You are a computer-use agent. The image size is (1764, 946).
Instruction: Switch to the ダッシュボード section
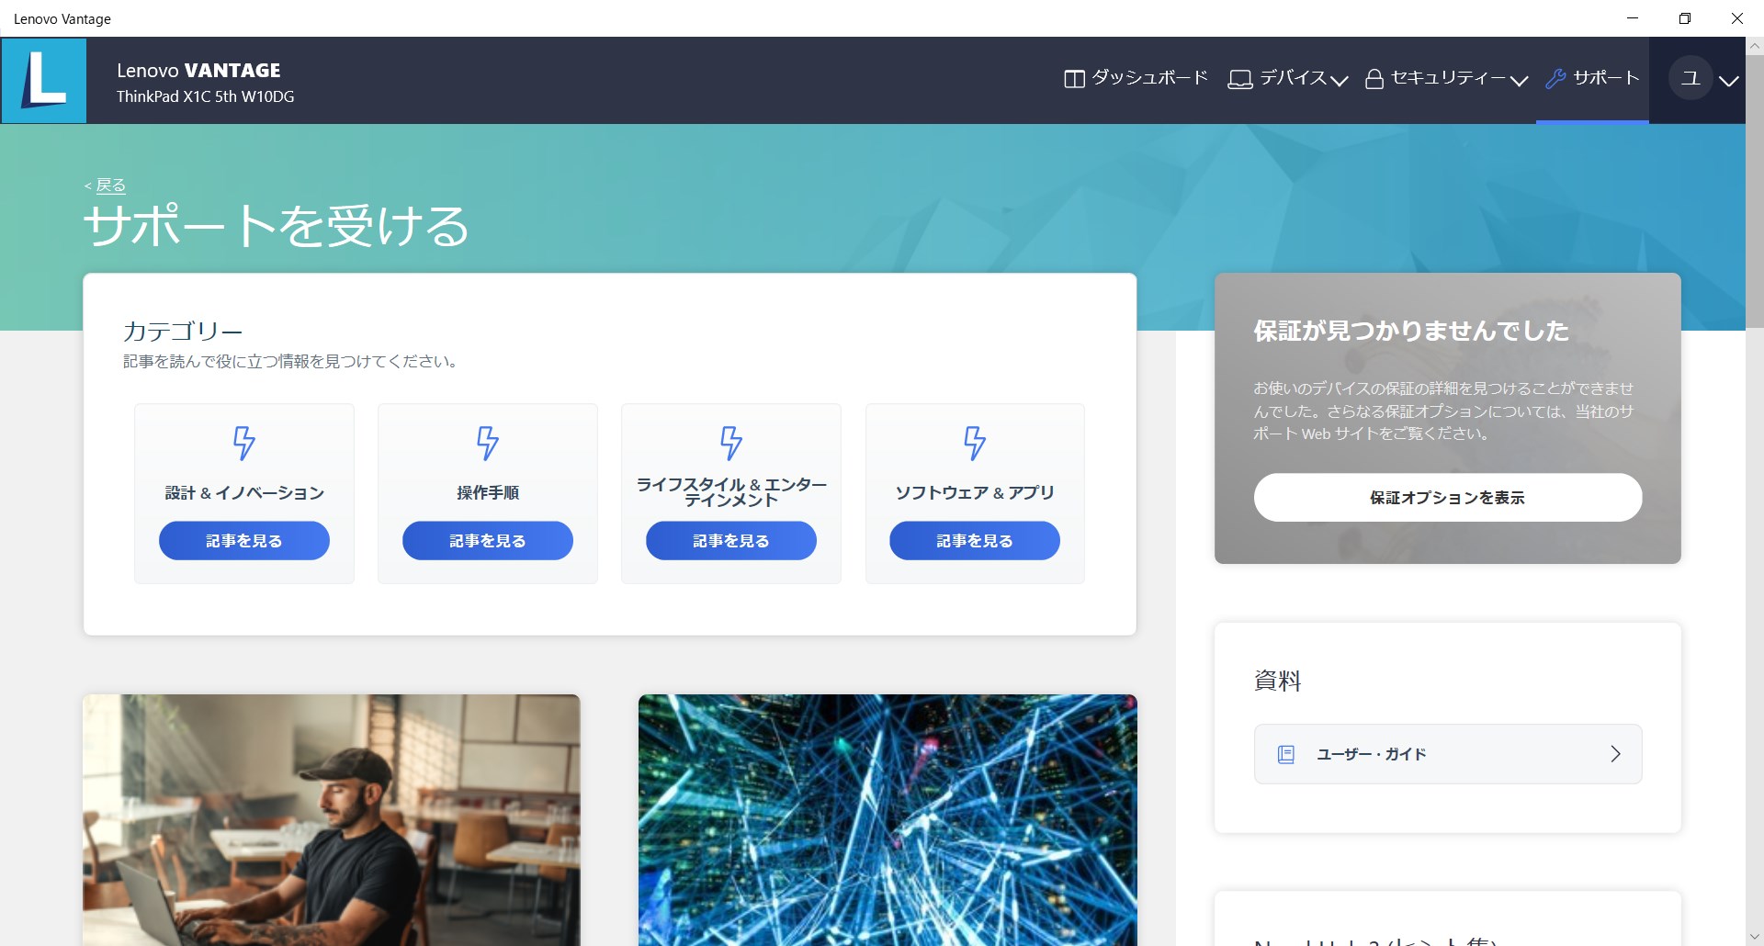pyautogui.click(x=1148, y=78)
